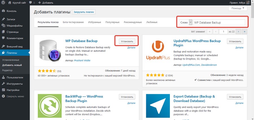Open Установленные plugins submenu
This screenshot has width=254, height=120.
[11, 60]
